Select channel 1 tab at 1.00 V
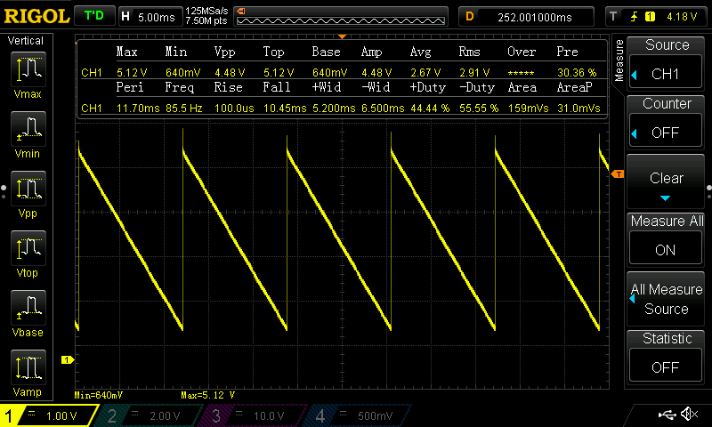Viewport: 712px width, 427px height. pyautogui.click(x=50, y=415)
